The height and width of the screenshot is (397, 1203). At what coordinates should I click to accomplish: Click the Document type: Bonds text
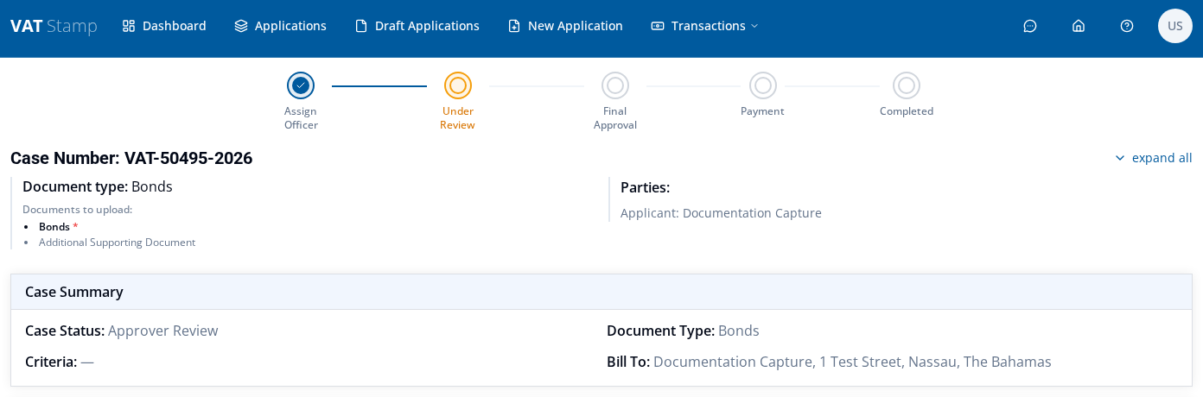(98, 186)
